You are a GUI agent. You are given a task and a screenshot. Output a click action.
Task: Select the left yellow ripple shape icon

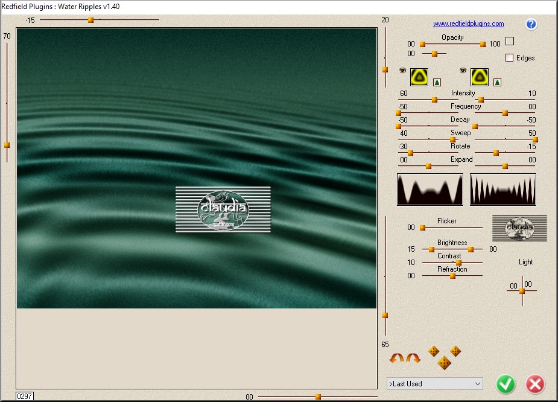pos(419,77)
